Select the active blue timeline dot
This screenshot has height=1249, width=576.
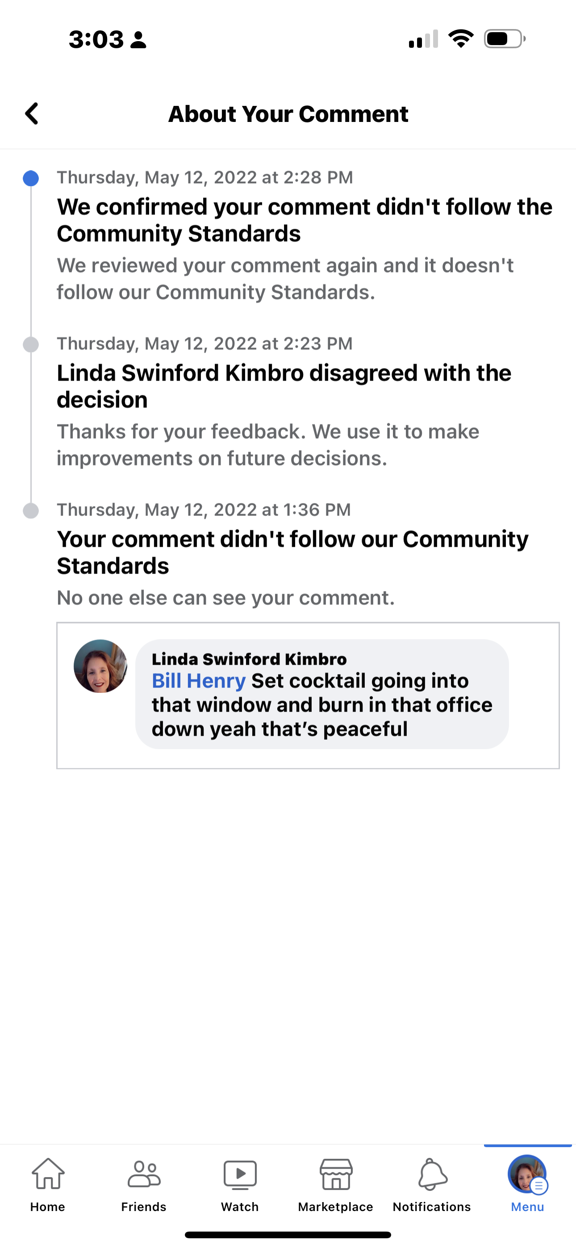pyautogui.click(x=31, y=178)
